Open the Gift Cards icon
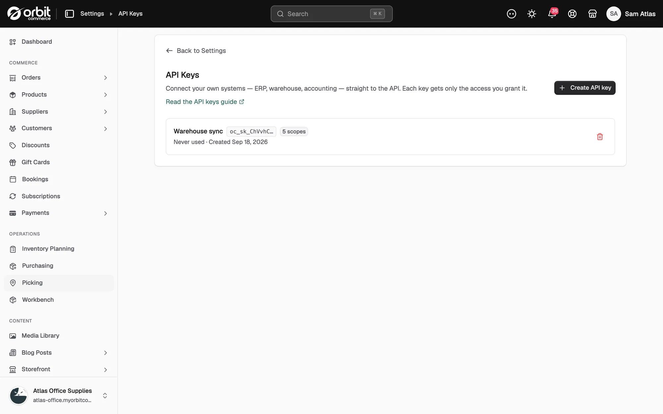Image resolution: width=663 pixels, height=414 pixels. pos(13,162)
